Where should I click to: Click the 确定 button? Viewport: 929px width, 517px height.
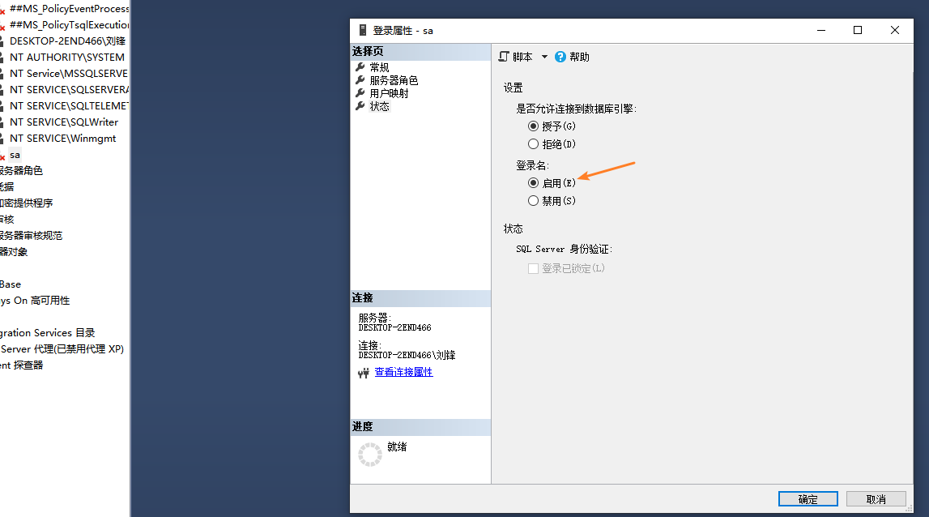[808, 498]
